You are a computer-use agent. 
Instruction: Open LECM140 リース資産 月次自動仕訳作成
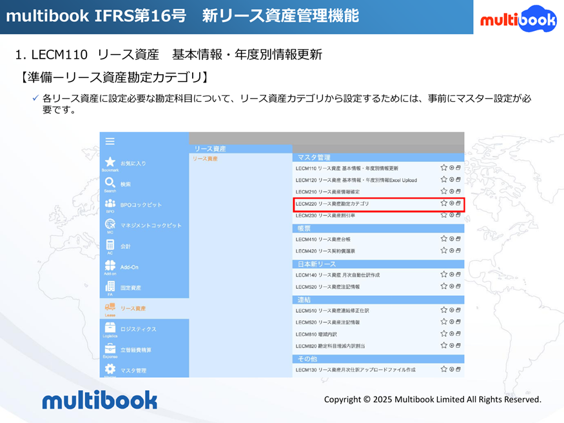pyautogui.click(x=337, y=275)
